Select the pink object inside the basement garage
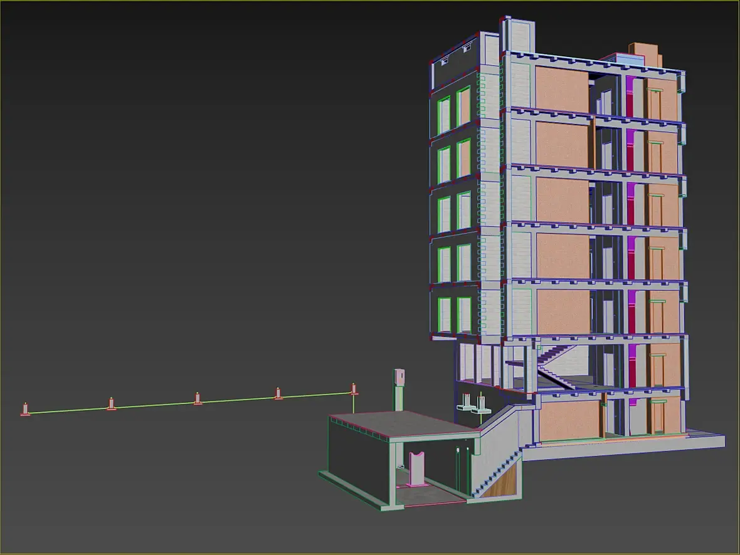The width and height of the screenshot is (740, 555). (x=416, y=468)
